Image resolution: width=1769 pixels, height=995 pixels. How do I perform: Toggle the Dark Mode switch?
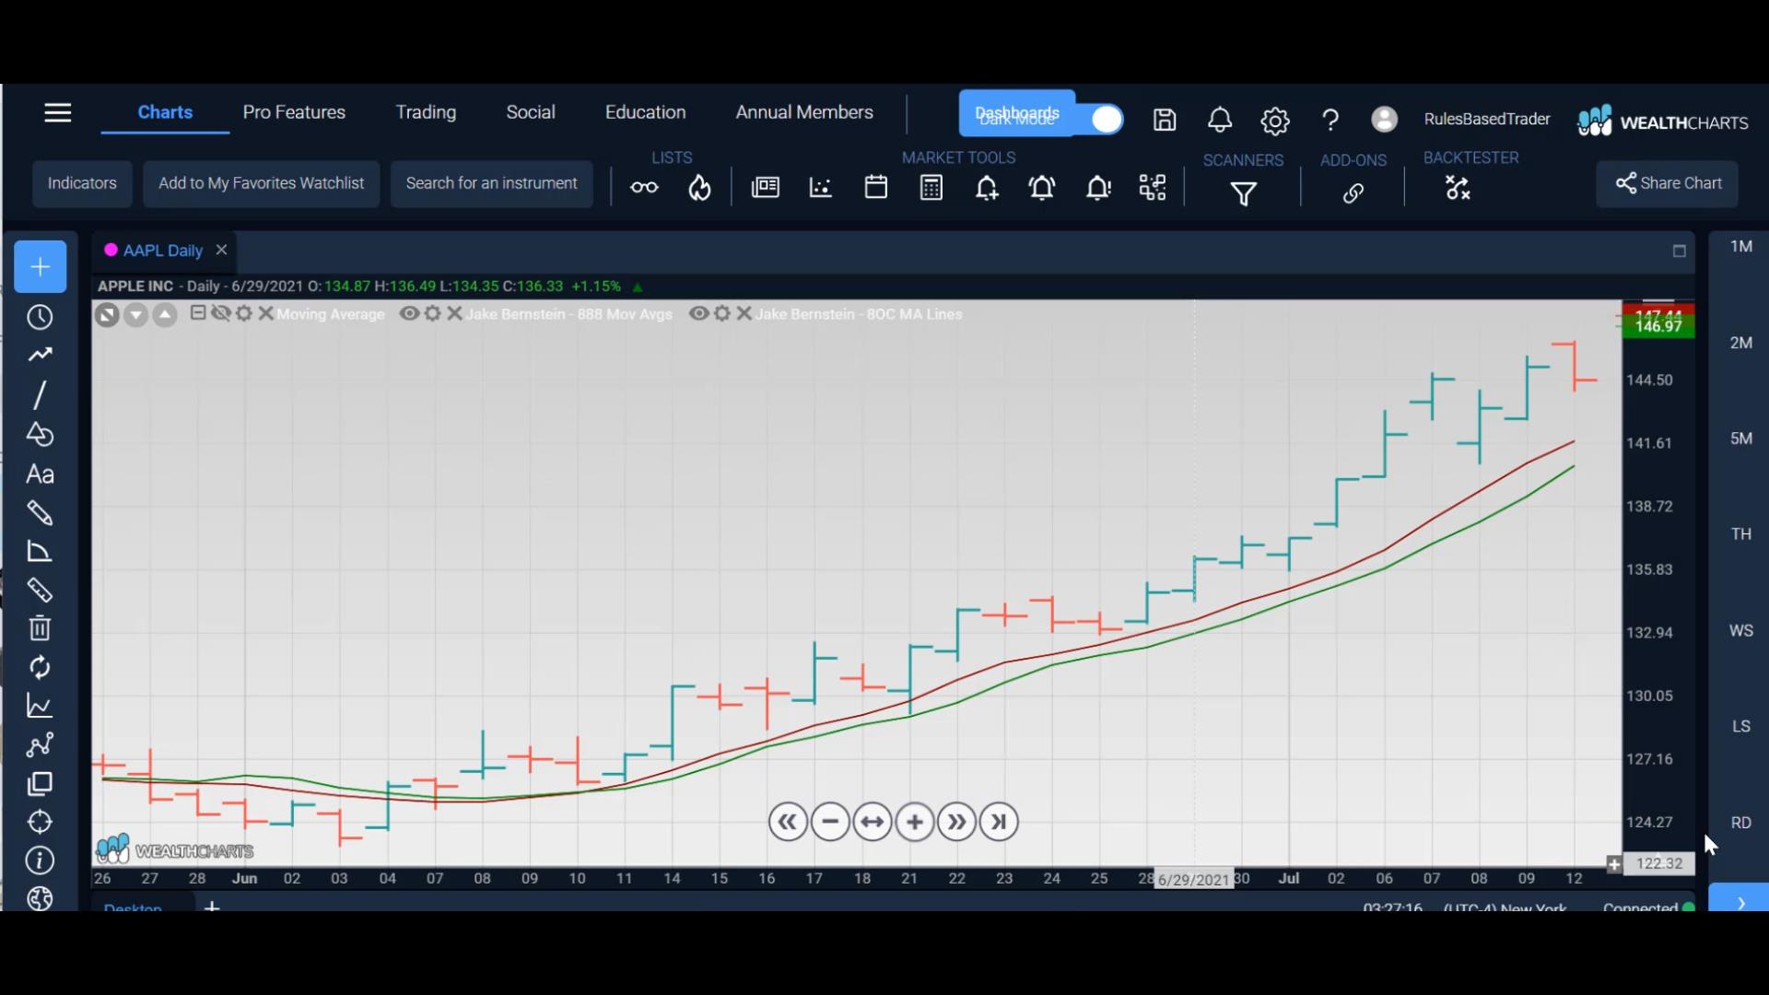pyautogui.click(x=1105, y=120)
